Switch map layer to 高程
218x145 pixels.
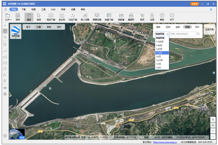click(49, 27)
